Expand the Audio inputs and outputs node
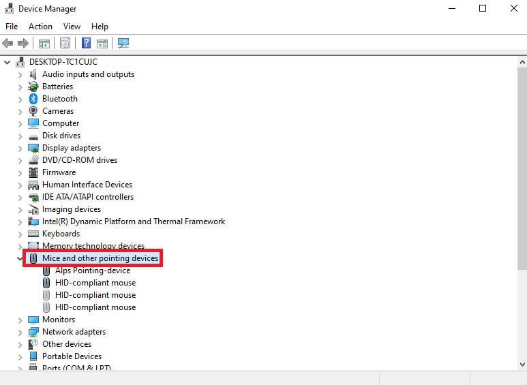Screen dimensions: 527x385 click(20, 74)
